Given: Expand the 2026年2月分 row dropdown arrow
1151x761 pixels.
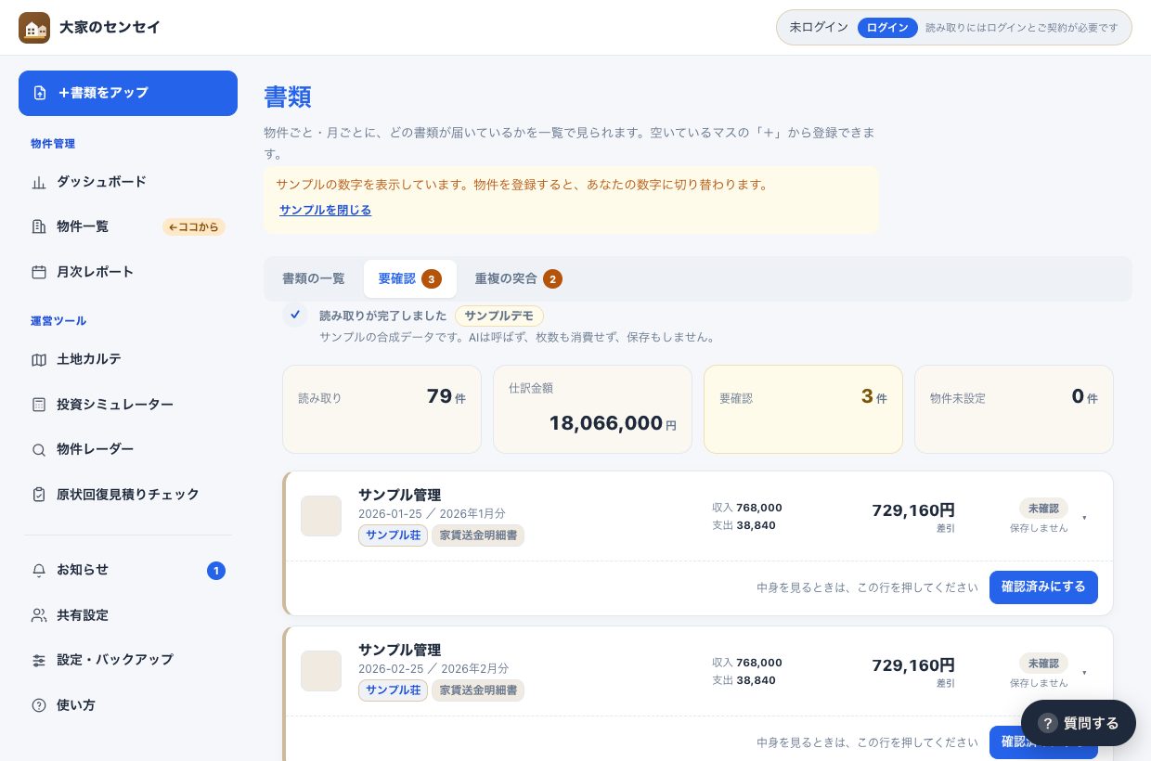Looking at the screenshot, I should 1085,673.
